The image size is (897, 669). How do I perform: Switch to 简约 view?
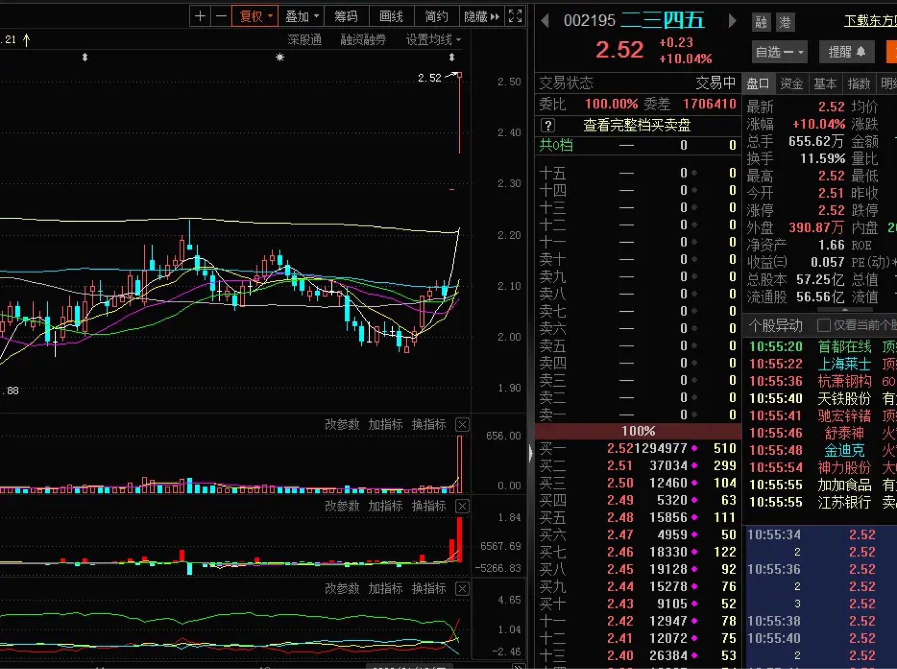click(436, 17)
